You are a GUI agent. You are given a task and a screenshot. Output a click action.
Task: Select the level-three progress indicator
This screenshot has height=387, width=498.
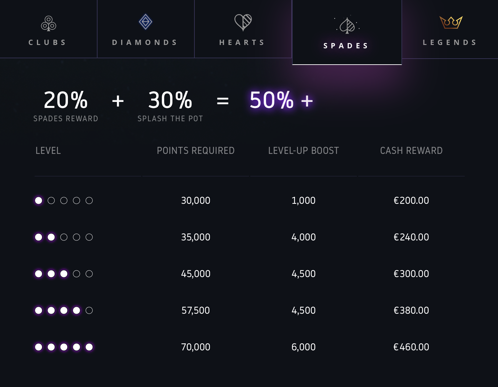pos(64,274)
